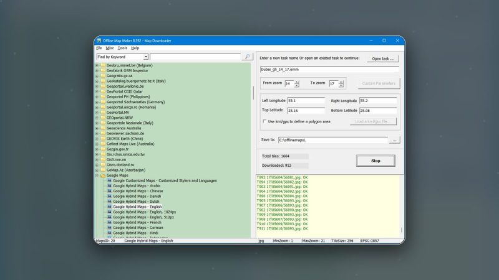Expand the Geoportale Nazionale (Italy) node

(x=97, y=123)
